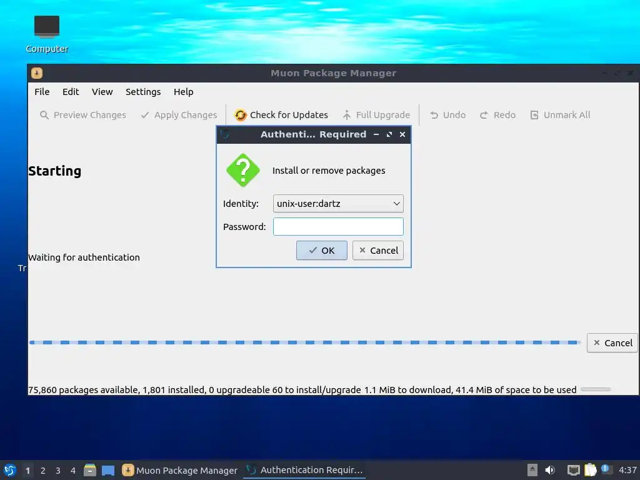Confirm authentication with OK button
The width and height of the screenshot is (640, 480).
tap(322, 250)
